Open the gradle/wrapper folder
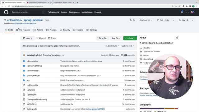The image size is (199, 112). pos(33,75)
